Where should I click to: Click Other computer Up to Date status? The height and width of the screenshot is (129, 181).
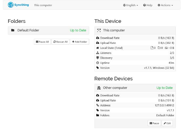(x=164, y=88)
